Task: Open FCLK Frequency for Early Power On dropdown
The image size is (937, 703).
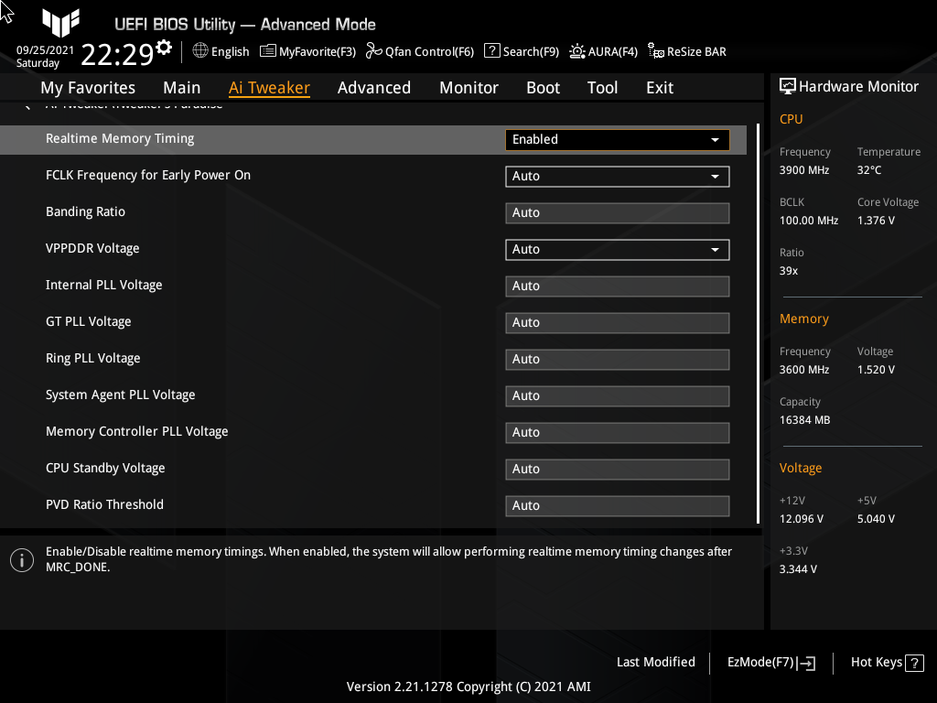Action: (x=618, y=177)
